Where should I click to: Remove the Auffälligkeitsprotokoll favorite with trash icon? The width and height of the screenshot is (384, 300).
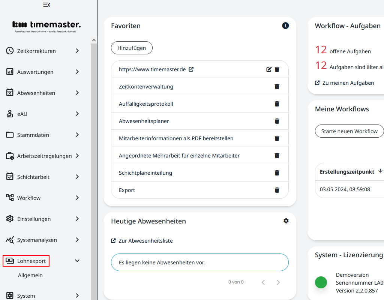click(x=277, y=104)
